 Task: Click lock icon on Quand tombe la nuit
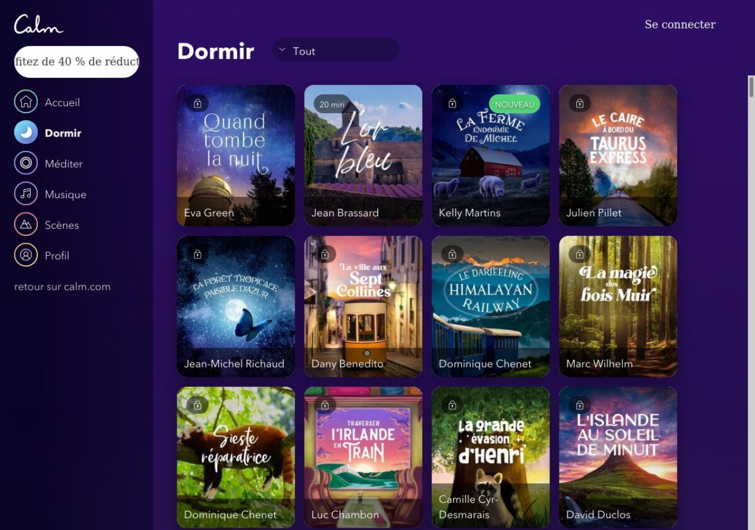(197, 103)
